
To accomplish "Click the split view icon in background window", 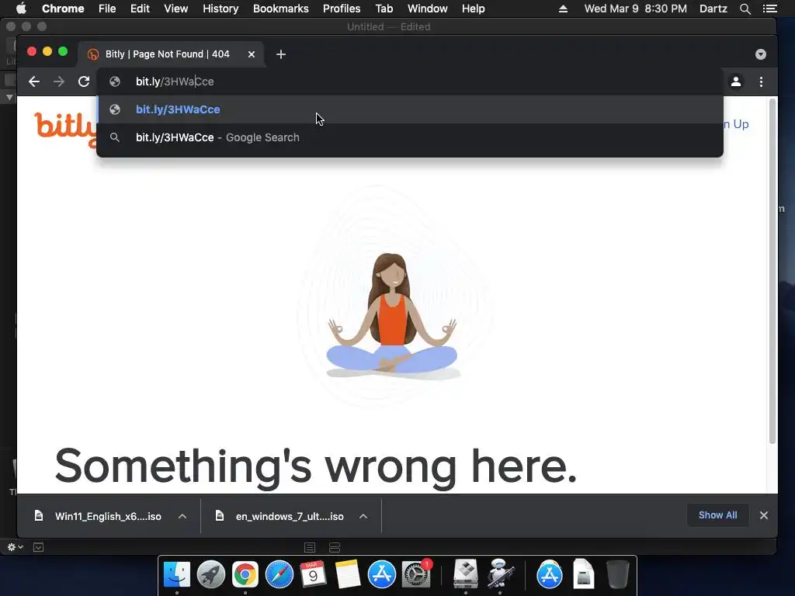I will pyautogui.click(x=335, y=547).
